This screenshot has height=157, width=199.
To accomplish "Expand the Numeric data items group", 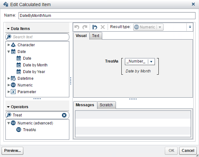I will pos(9,85).
